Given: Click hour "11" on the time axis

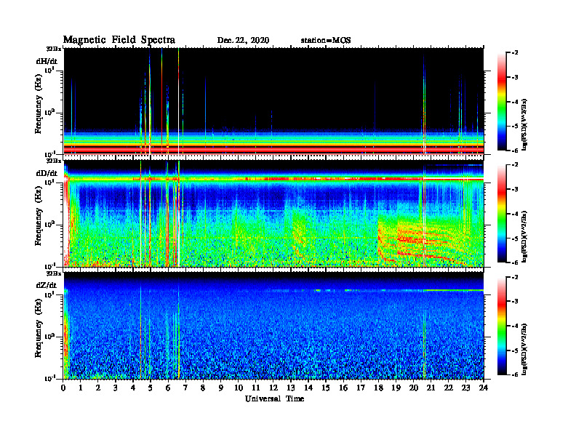Looking at the screenshot, I should (256, 388).
